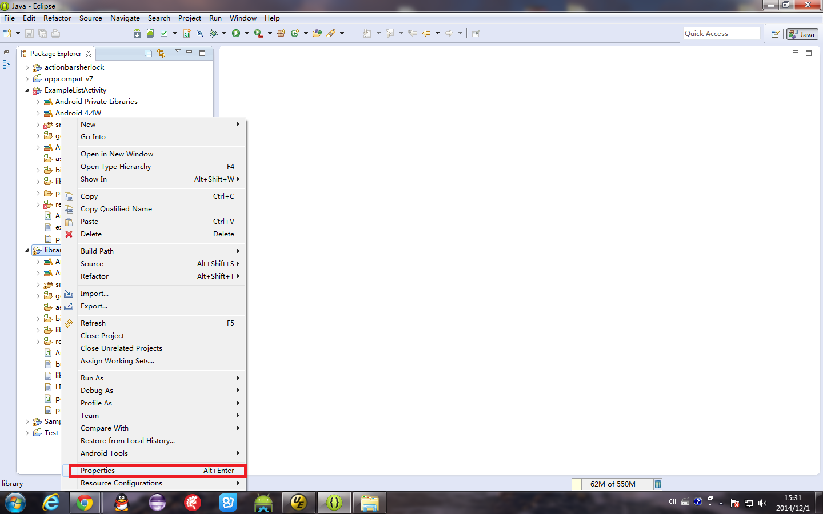This screenshot has height=514, width=823.
Task: Click the Outline shortcut icon in left trim
Action: (x=7, y=65)
